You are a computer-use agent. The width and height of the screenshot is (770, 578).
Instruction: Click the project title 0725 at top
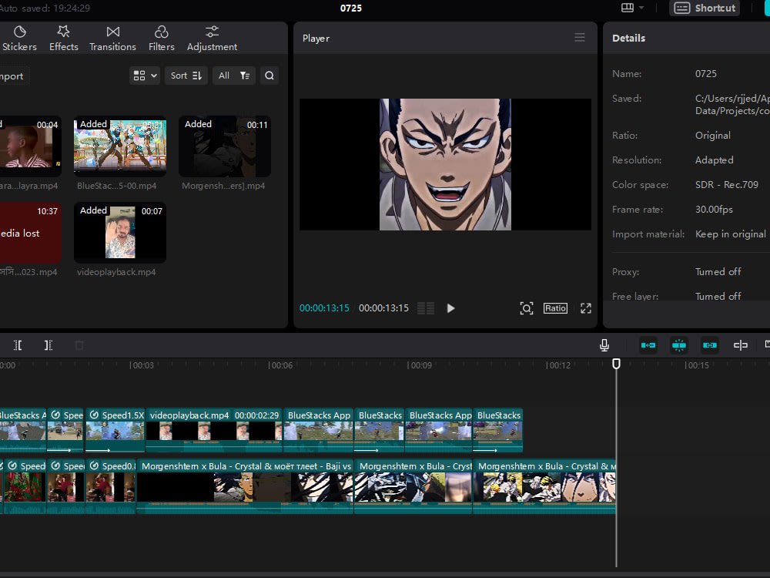[350, 8]
